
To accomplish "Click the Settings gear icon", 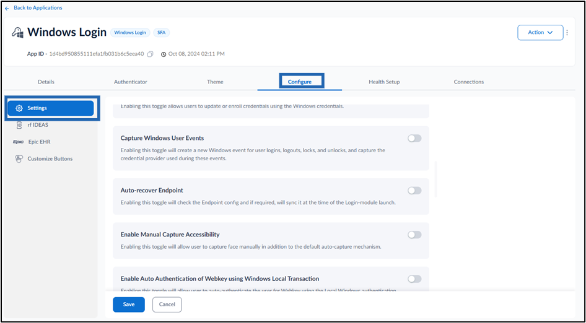I will click(19, 108).
